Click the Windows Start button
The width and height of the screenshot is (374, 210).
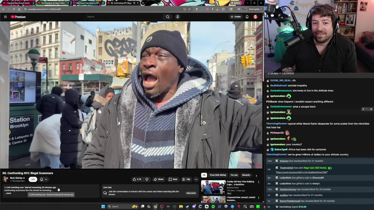[103, 206]
